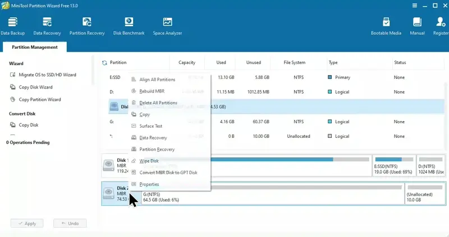449x237 pixels.
Task: Click Migrate OS to SSD/HD Wizard
Action: (x=43, y=75)
